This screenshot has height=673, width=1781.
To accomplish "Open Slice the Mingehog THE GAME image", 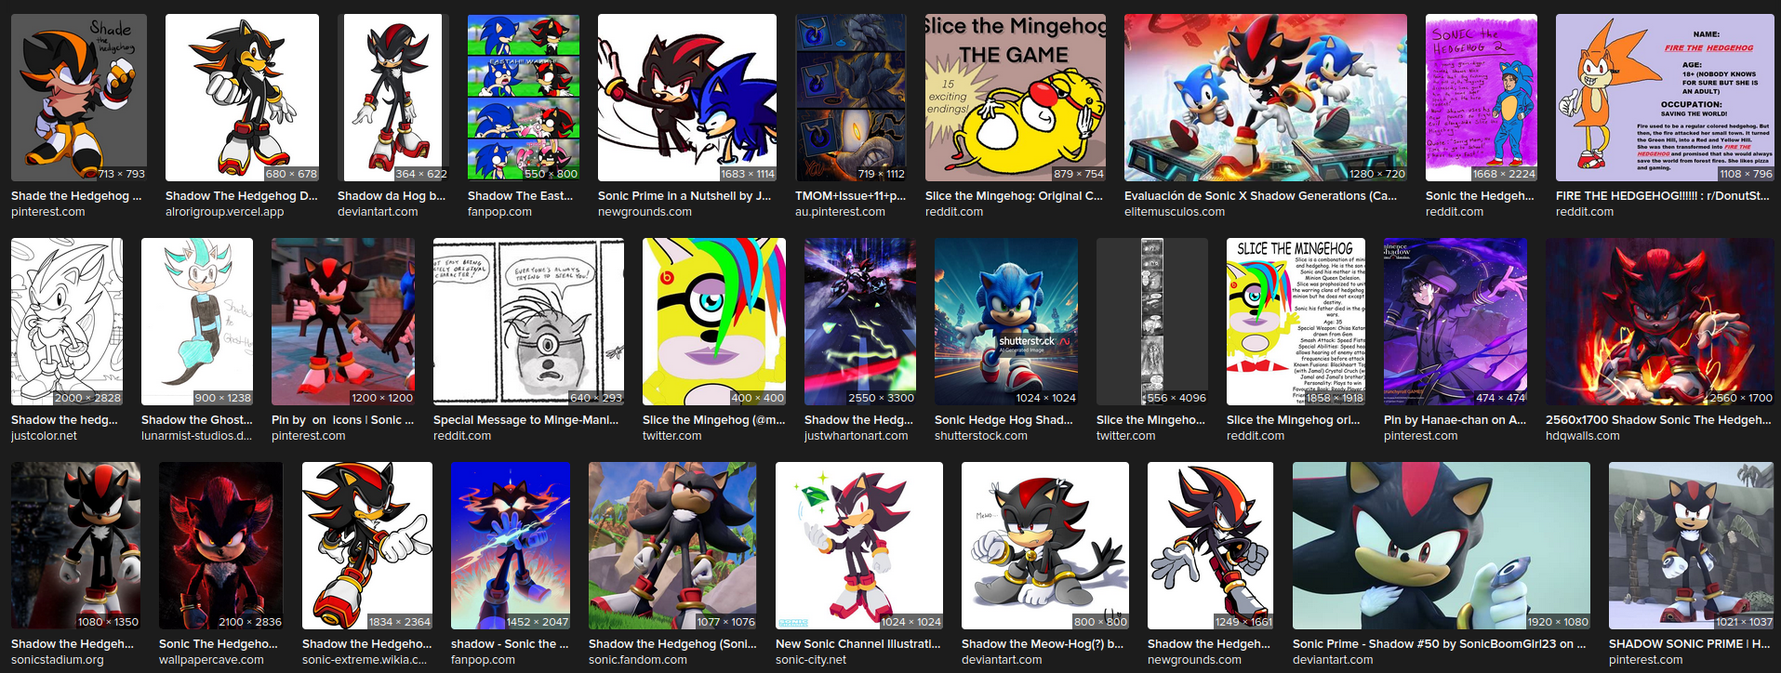I will 1016,98.
